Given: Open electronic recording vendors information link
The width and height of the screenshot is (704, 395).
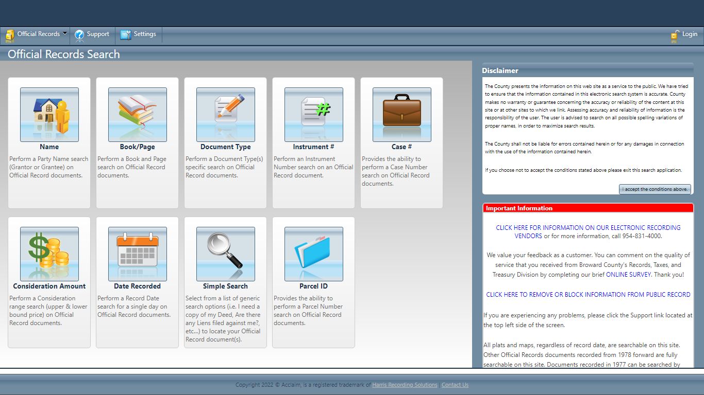Looking at the screenshot, I should (x=588, y=231).
